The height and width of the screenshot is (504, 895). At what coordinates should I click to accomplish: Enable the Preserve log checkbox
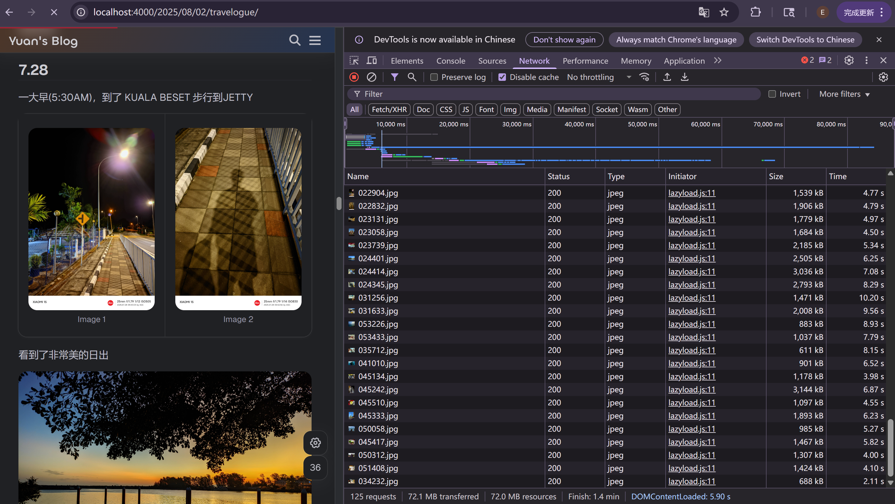(x=434, y=77)
